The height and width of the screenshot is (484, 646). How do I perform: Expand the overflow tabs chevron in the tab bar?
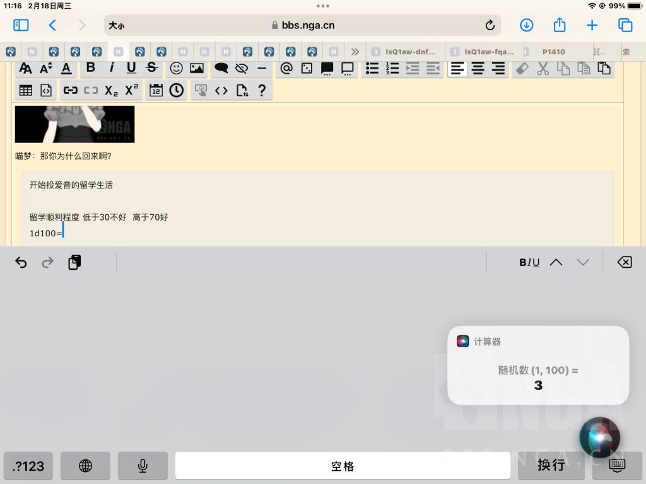pyautogui.click(x=355, y=52)
